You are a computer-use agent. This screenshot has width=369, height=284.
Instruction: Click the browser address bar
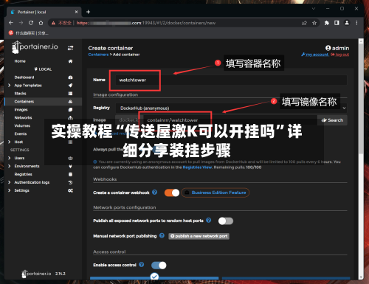[183, 23]
